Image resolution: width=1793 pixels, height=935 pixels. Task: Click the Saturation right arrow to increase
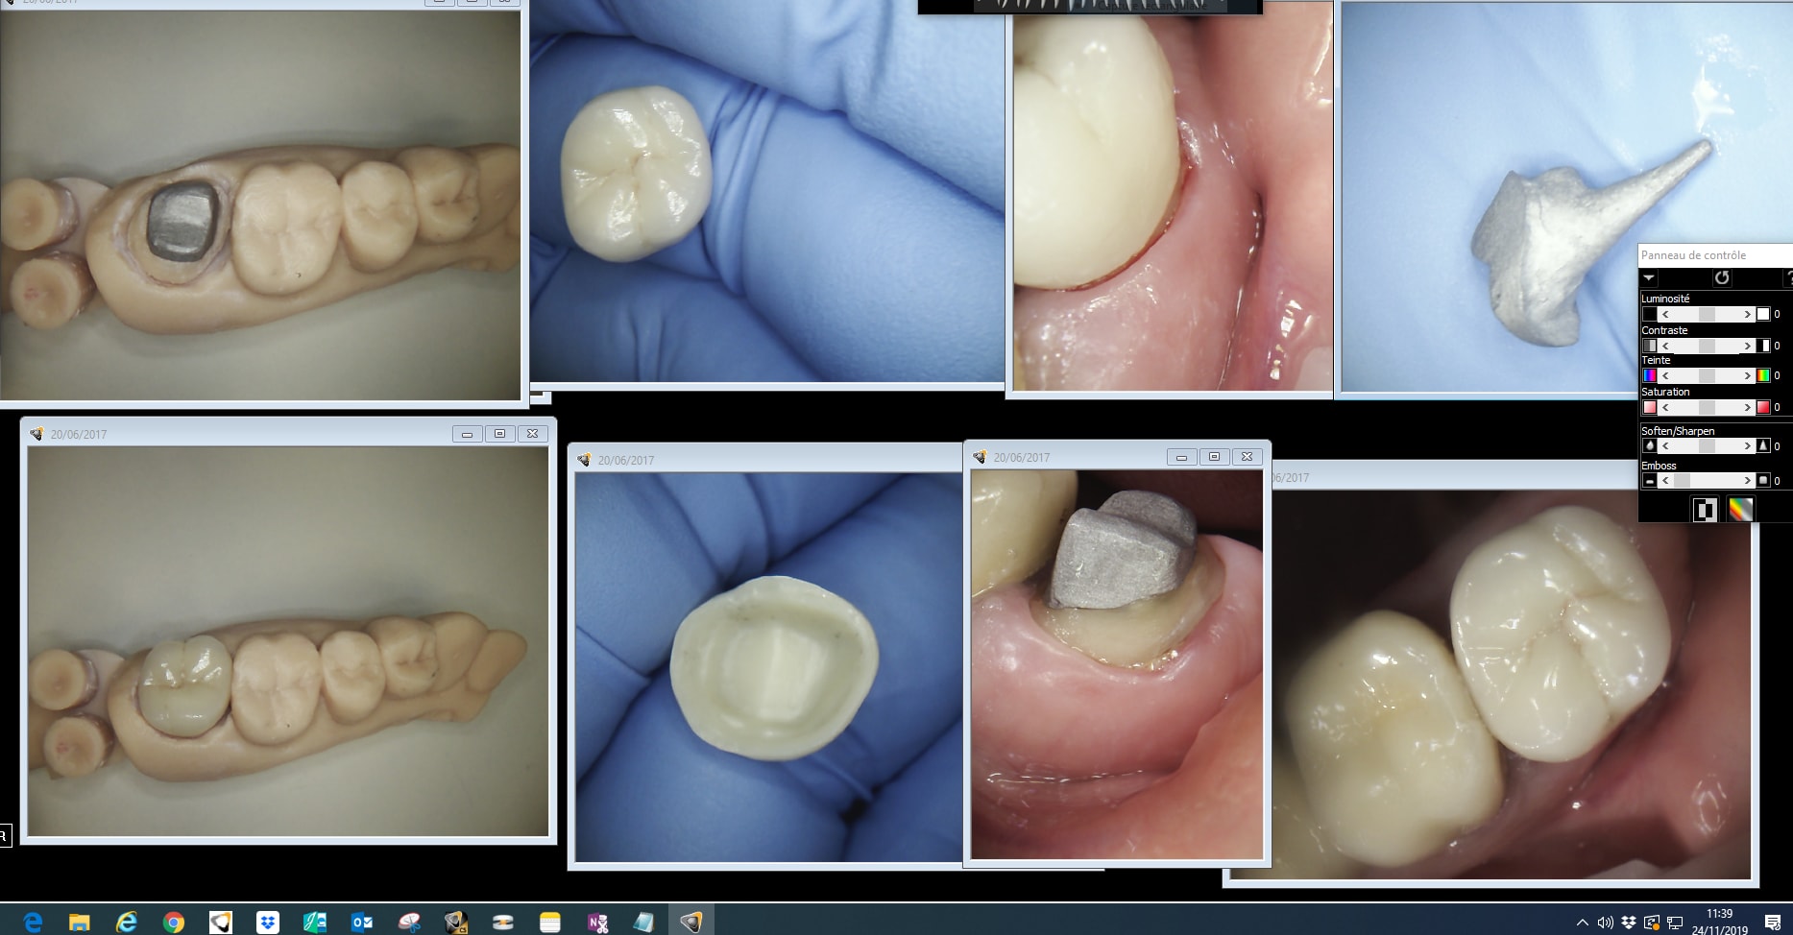(x=1748, y=408)
